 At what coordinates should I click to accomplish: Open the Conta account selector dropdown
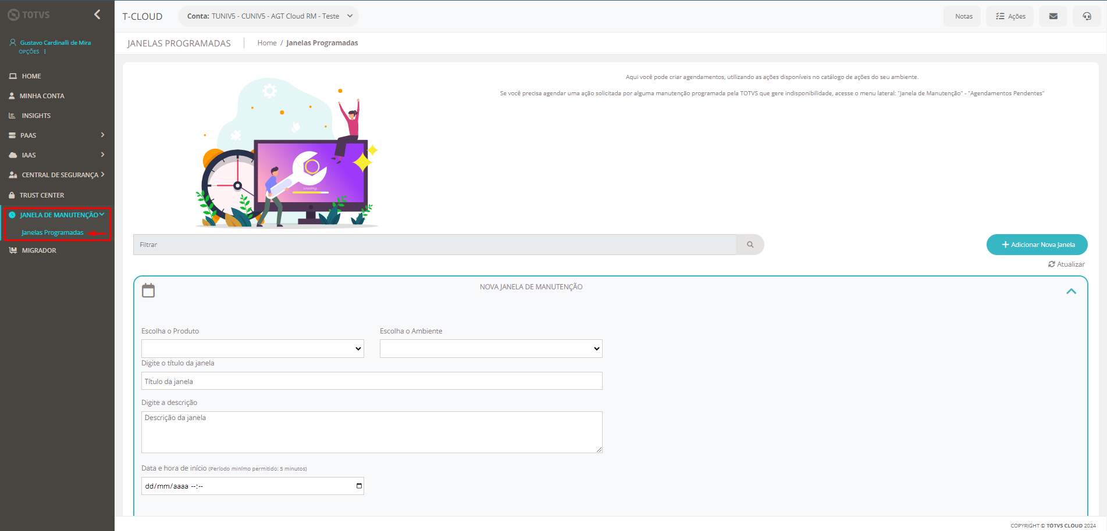(x=269, y=16)
